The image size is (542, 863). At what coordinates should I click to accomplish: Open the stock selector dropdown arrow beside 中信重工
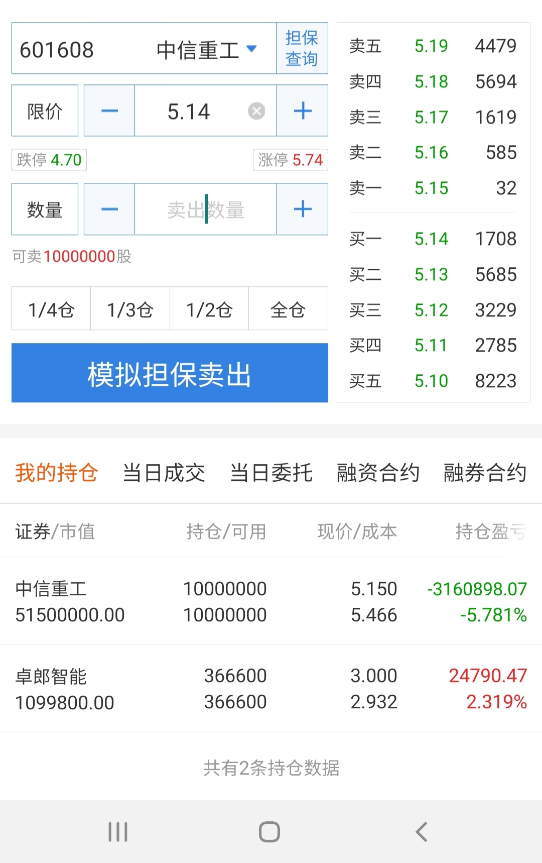tap(251, 49)
